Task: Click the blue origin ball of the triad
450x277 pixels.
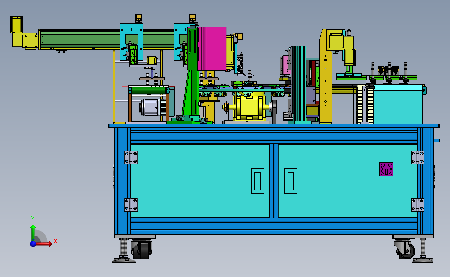Action: click(33, 244)
